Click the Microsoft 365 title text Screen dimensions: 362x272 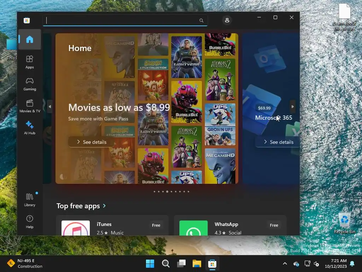click(274, 118)
